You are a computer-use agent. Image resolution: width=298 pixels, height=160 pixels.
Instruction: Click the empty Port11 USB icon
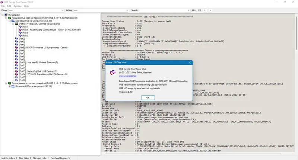point(16,65)
